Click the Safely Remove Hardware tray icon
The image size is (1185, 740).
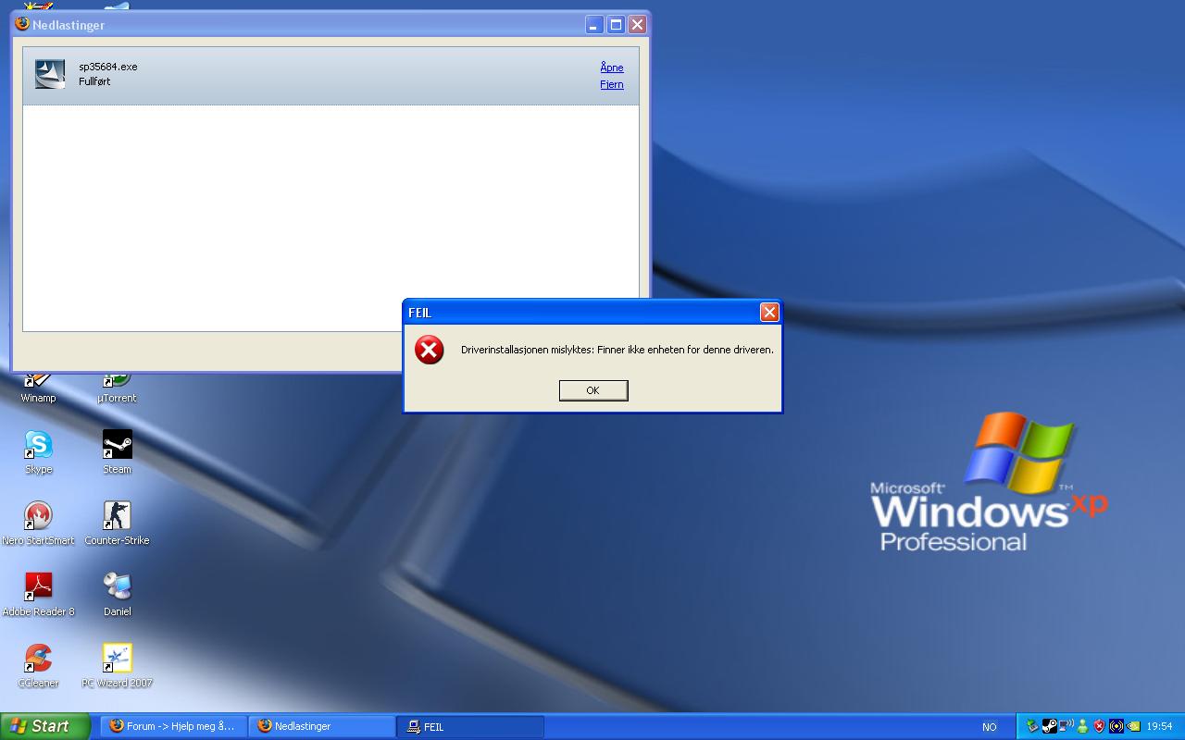click(1032, 726)
